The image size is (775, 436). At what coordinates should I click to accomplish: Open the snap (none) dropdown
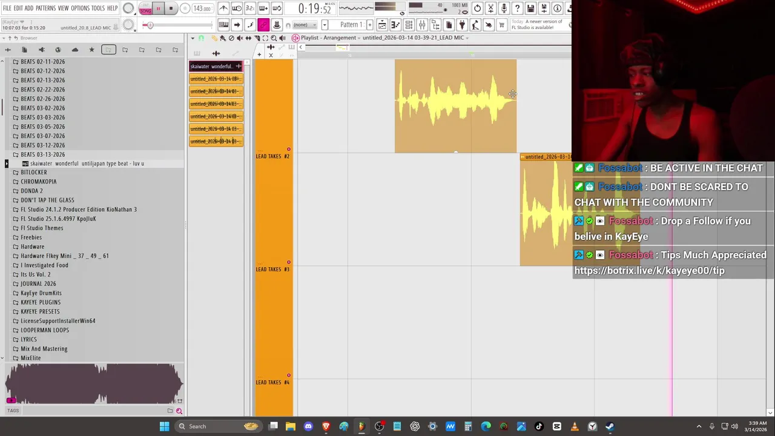305,25
